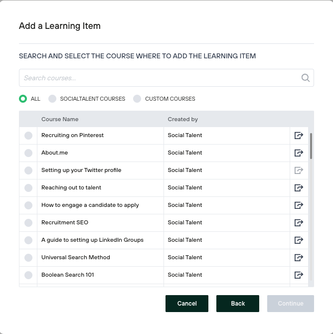Screen dimensions: 333x334
Task: Select the Recruiting on Pinterest radio button
Action: [28, 135]
